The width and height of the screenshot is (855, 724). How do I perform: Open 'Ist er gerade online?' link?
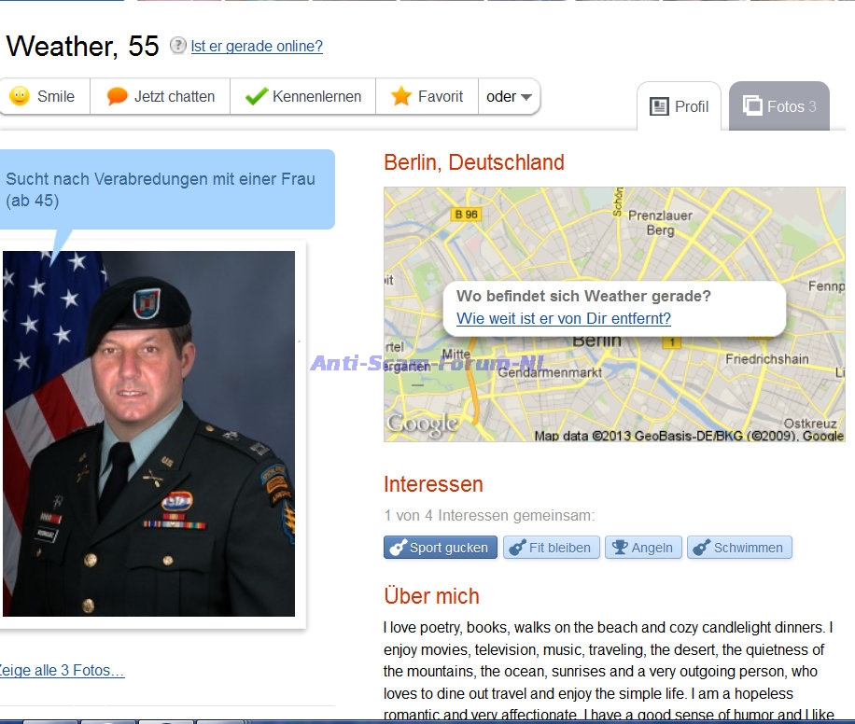(x=257, y=47)
